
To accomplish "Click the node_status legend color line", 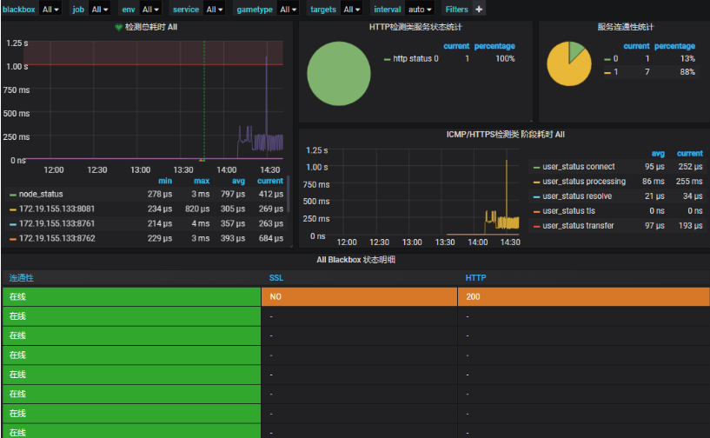I will coord(12,195).
